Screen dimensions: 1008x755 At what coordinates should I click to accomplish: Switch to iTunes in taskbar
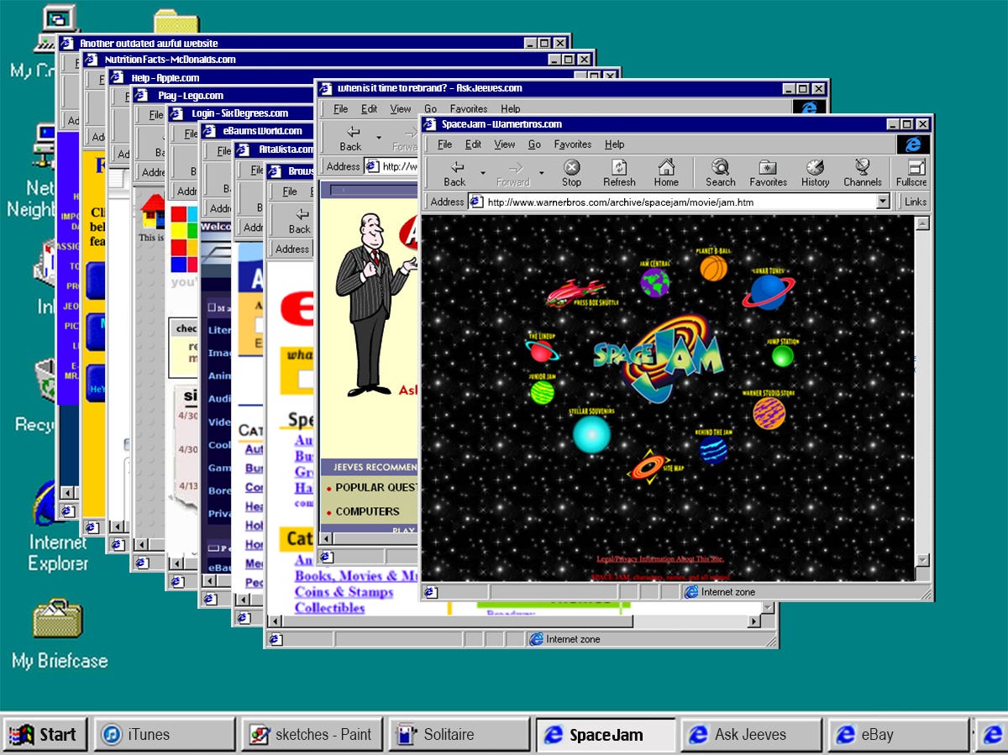(x=164, y=735)
